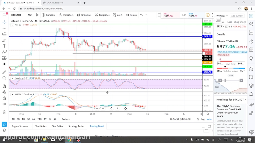Open the Go to date dialog
This screenshot has width=255, height=143.
[x=66, y=119]
